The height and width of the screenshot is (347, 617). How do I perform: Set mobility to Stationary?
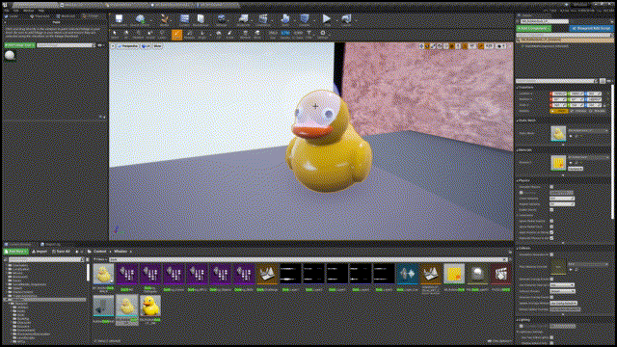click(x=579, y=112)
